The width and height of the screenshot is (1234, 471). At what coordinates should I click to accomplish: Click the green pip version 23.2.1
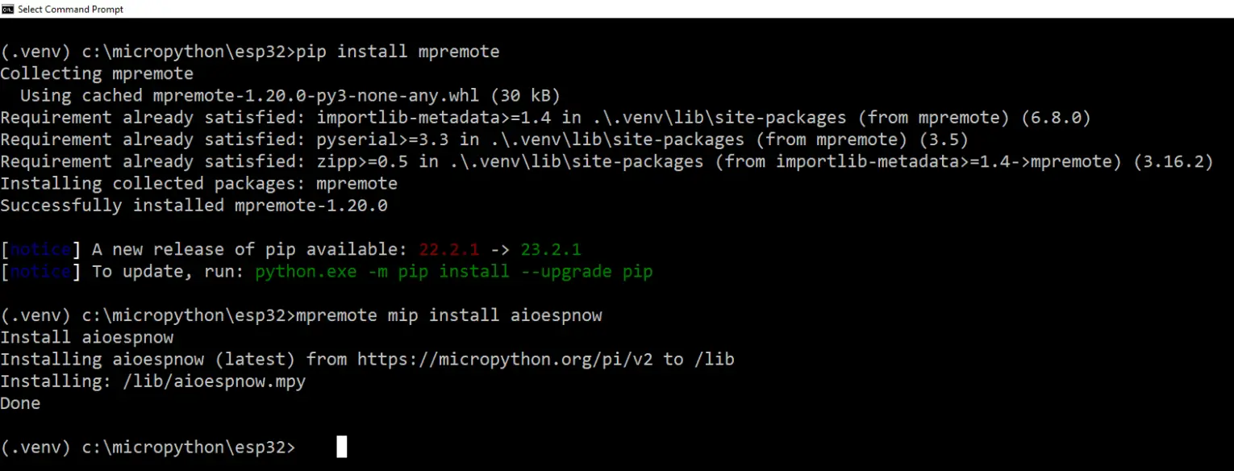552,249
